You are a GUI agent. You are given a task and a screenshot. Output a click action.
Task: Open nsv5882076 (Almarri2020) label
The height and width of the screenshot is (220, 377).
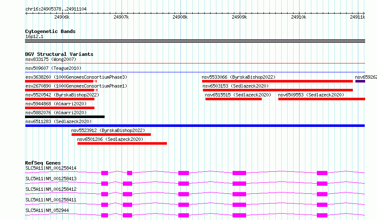coord(56,113)
